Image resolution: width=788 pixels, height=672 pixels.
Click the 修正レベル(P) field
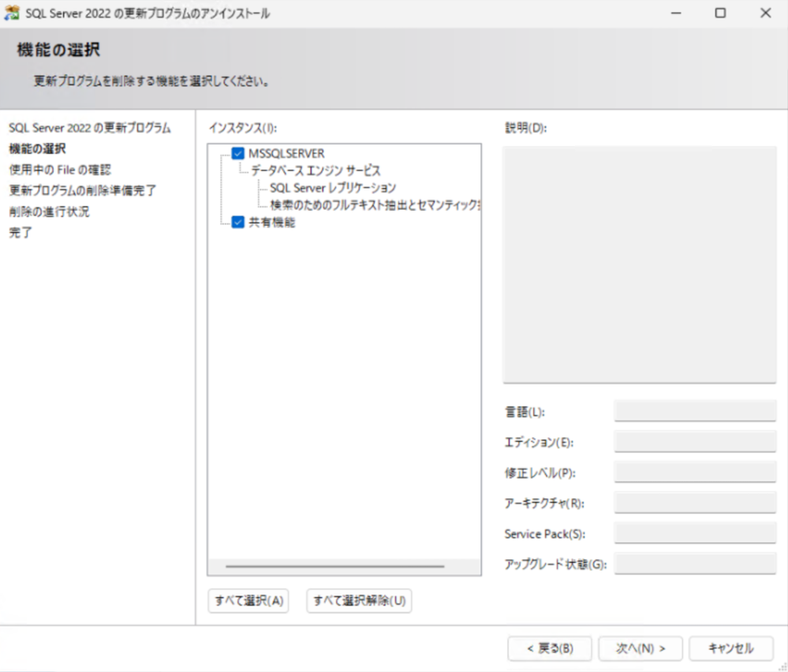tap(695, 472)
